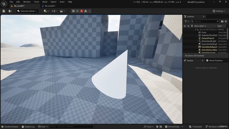Open the Edit menu
This screenshot has width=229, height=129.
coord(18,2)
